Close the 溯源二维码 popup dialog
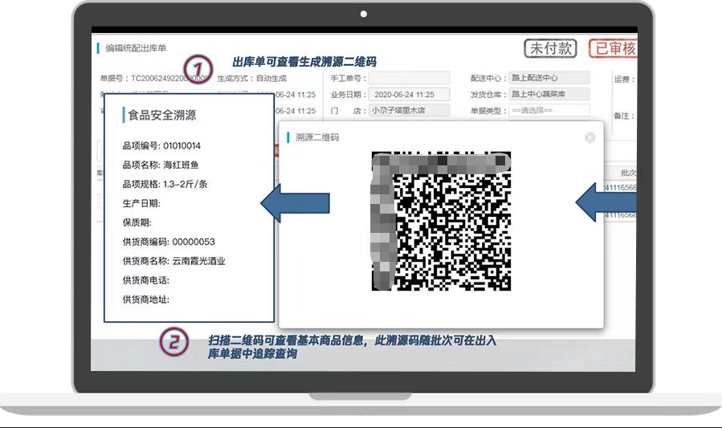The image size is (722, 428). (590, 137)
